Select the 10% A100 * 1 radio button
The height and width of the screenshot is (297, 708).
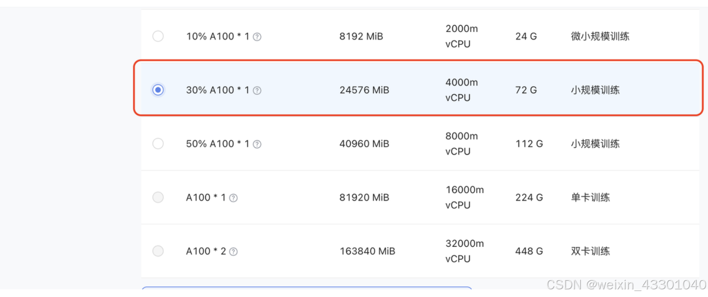158,36
